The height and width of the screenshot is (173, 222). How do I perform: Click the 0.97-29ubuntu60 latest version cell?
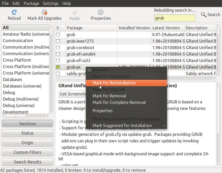click(x=168, y=35)
